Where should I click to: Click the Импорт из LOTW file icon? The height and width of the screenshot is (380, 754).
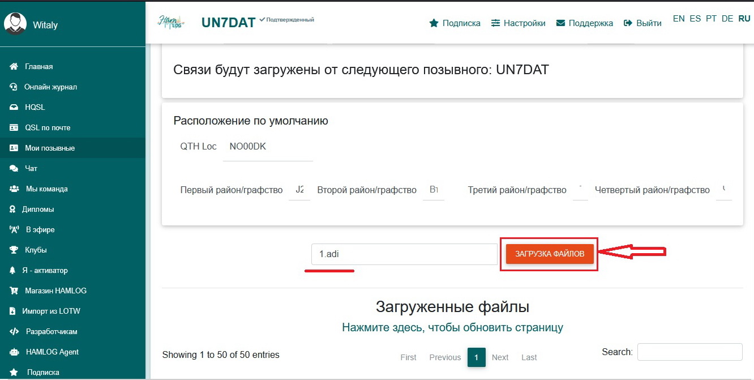click(12, 311)
